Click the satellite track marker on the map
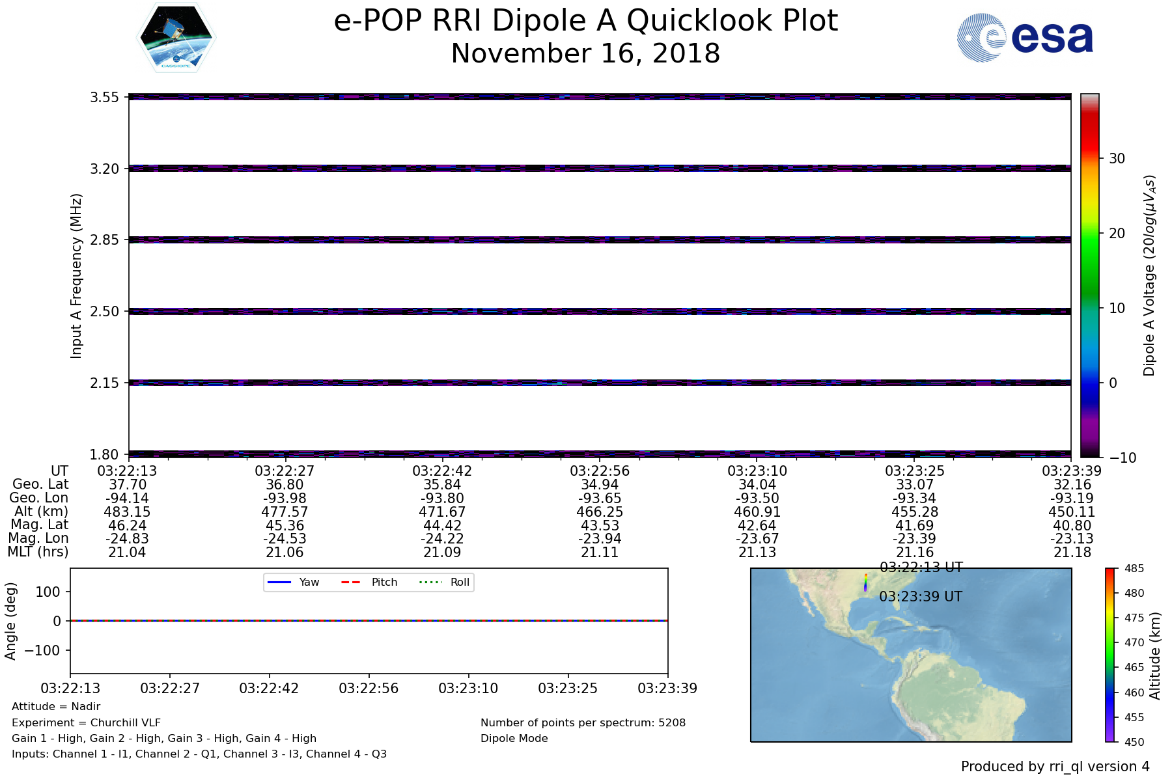The image size is (1172, 781). (865, 582)
